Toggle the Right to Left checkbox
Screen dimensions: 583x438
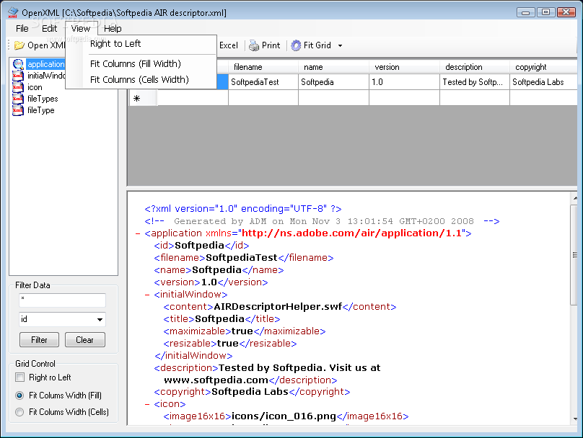click(x=19, y=377)
